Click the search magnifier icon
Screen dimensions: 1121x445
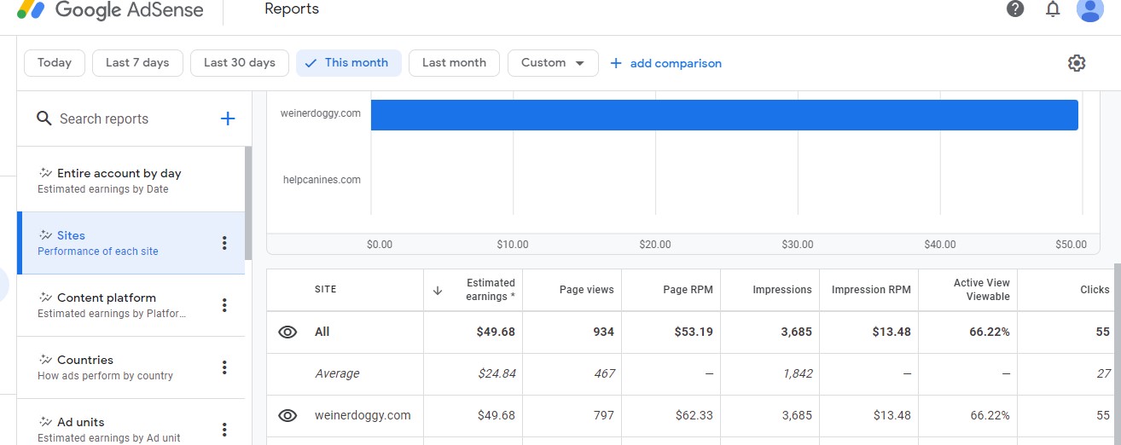pos(44,118)
